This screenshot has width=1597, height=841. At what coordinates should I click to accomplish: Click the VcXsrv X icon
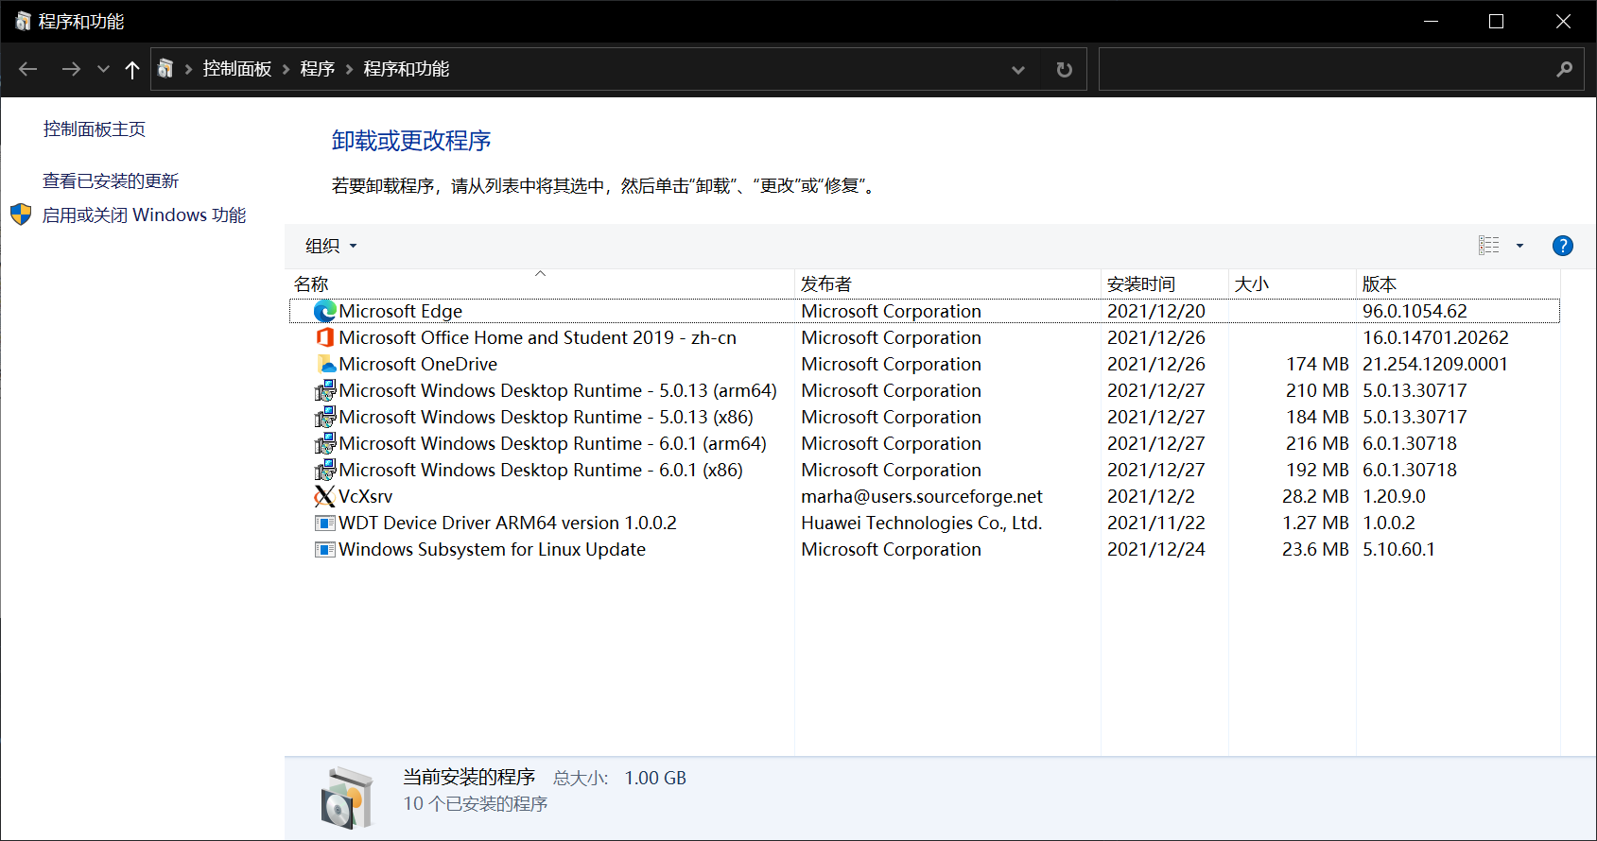325,496
